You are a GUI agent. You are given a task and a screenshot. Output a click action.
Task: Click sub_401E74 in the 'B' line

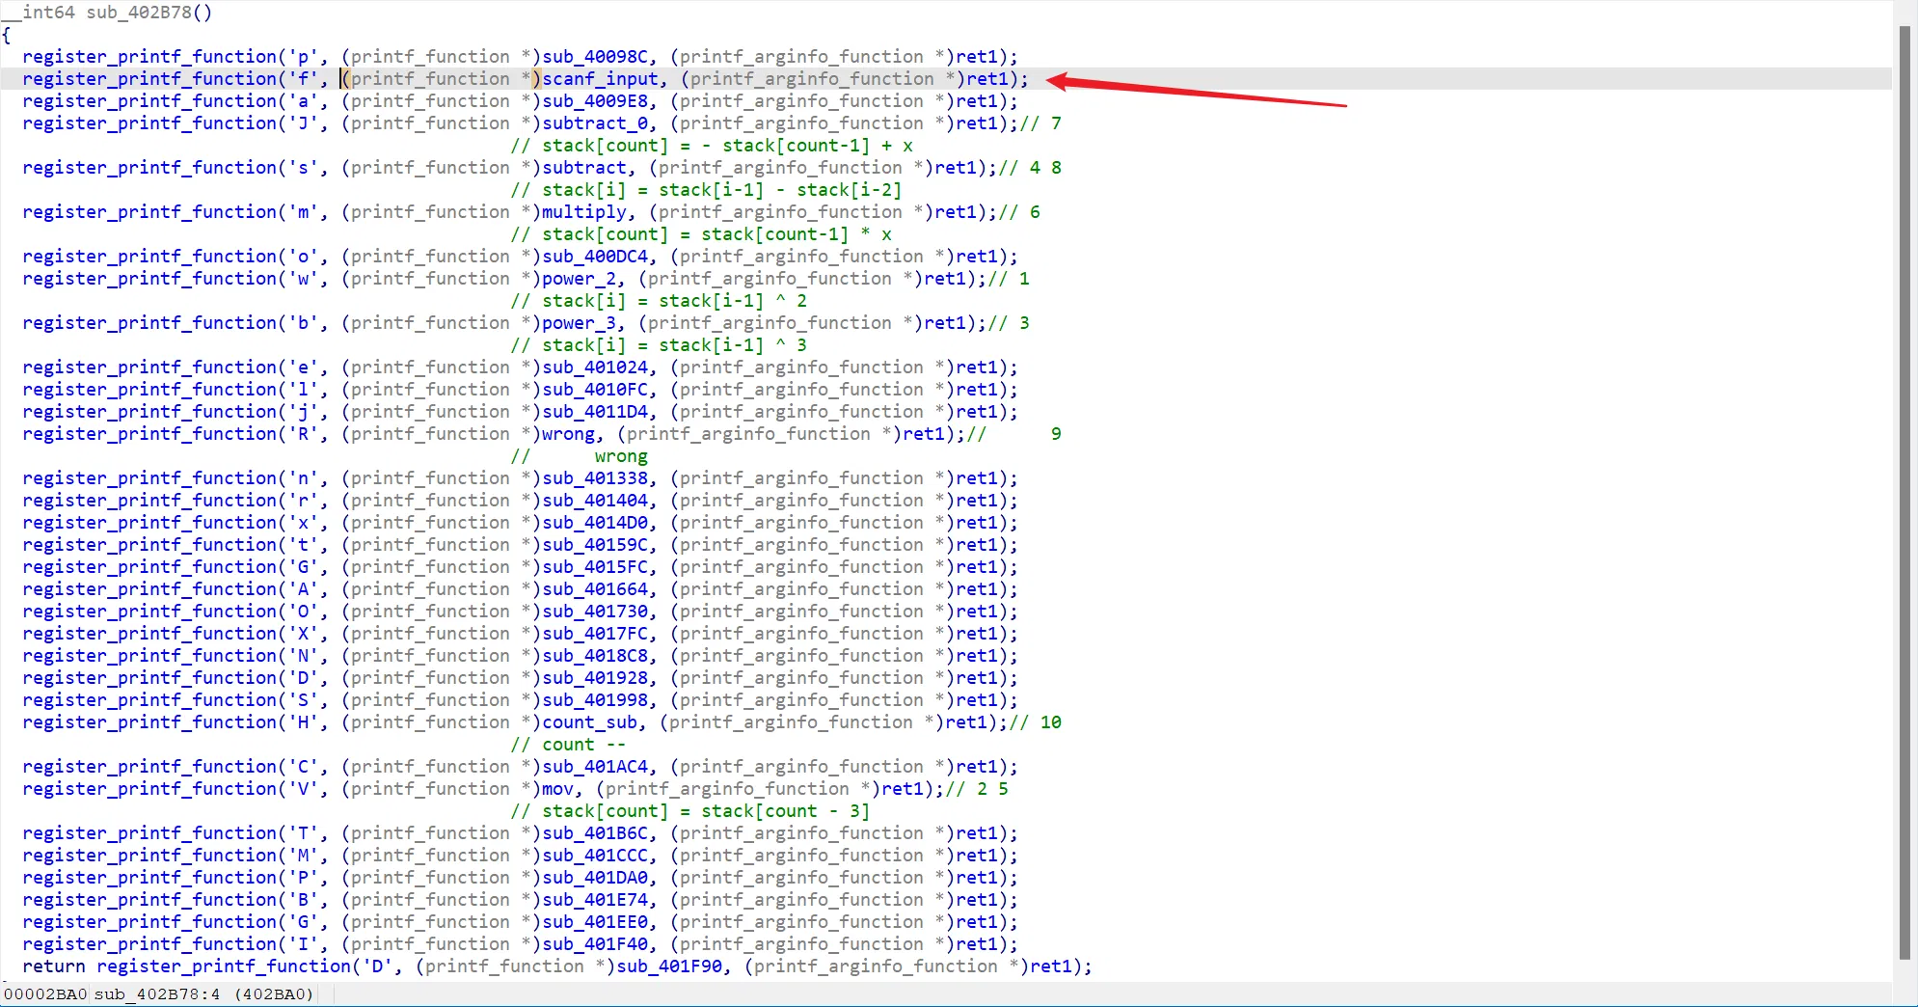594,900
